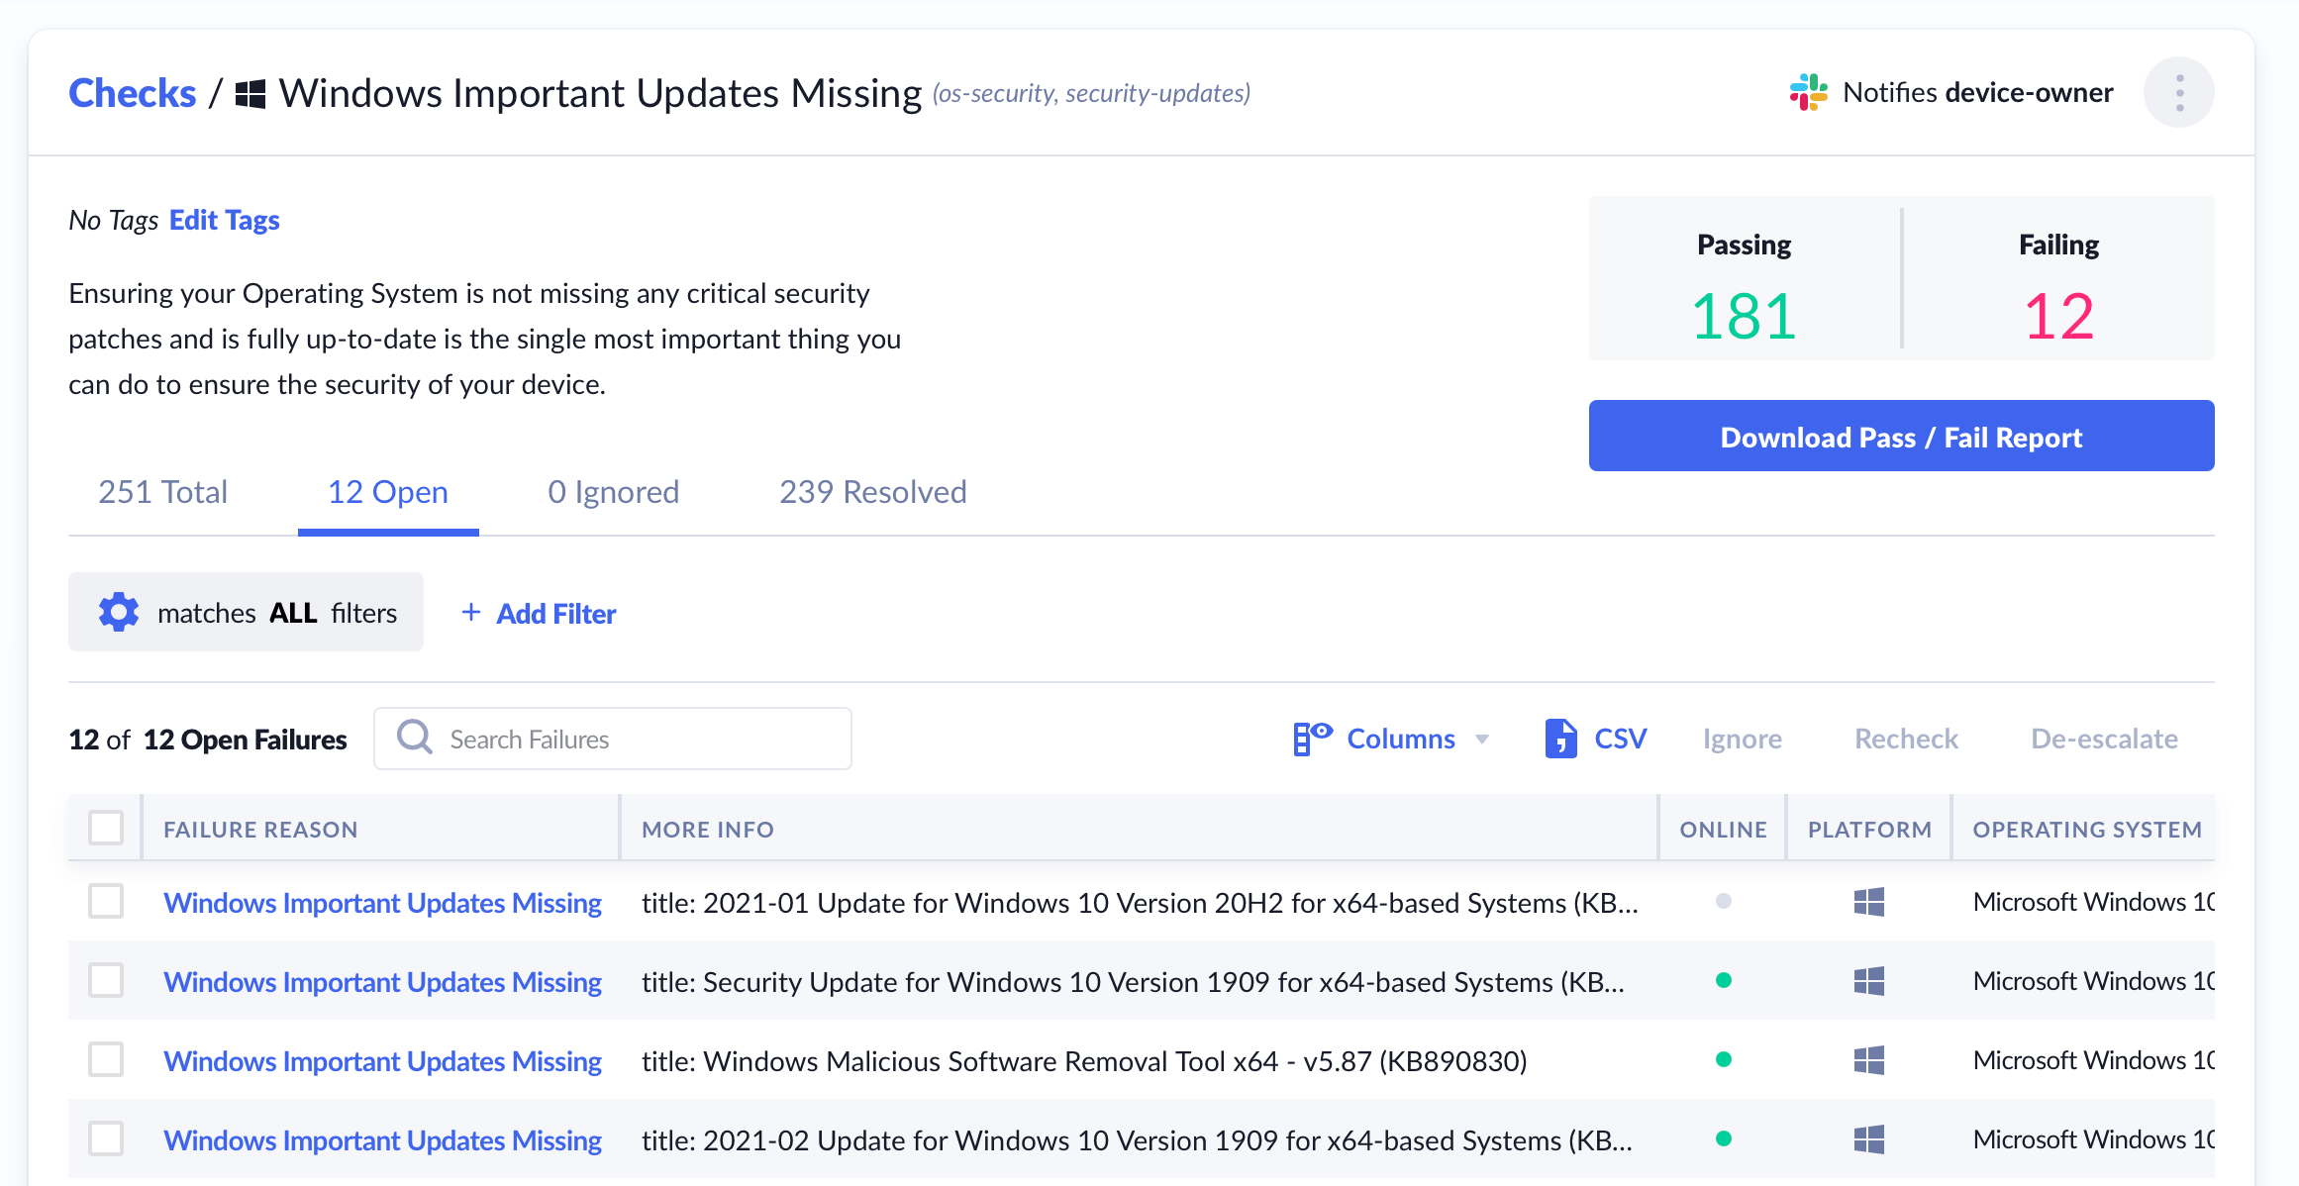
Task: Expand the Columns dropdown arrow
Action: tap(1482, 740)
